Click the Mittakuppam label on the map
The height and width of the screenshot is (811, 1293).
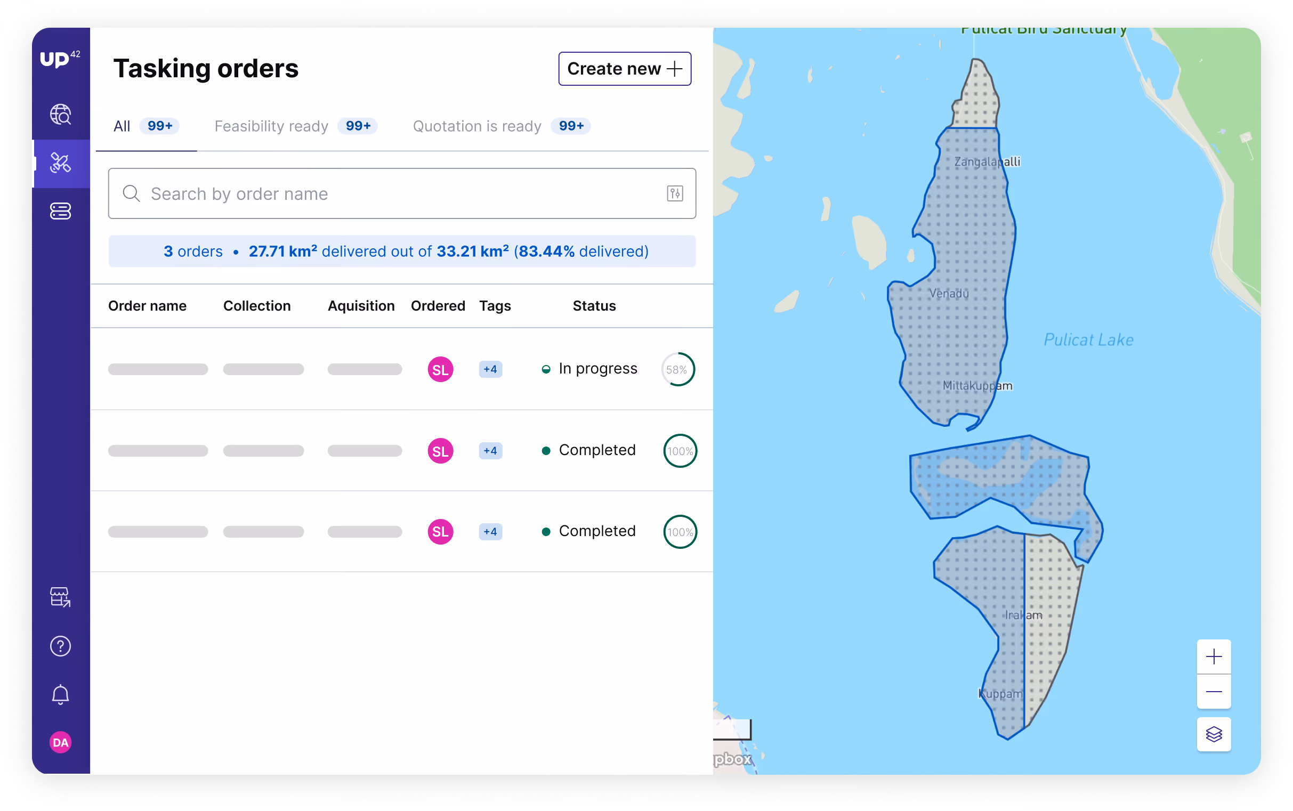tap(977, 386)
